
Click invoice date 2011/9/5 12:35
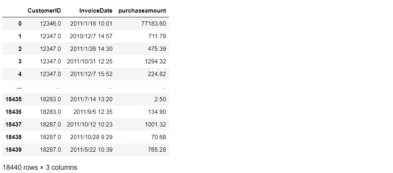(93, 112)
